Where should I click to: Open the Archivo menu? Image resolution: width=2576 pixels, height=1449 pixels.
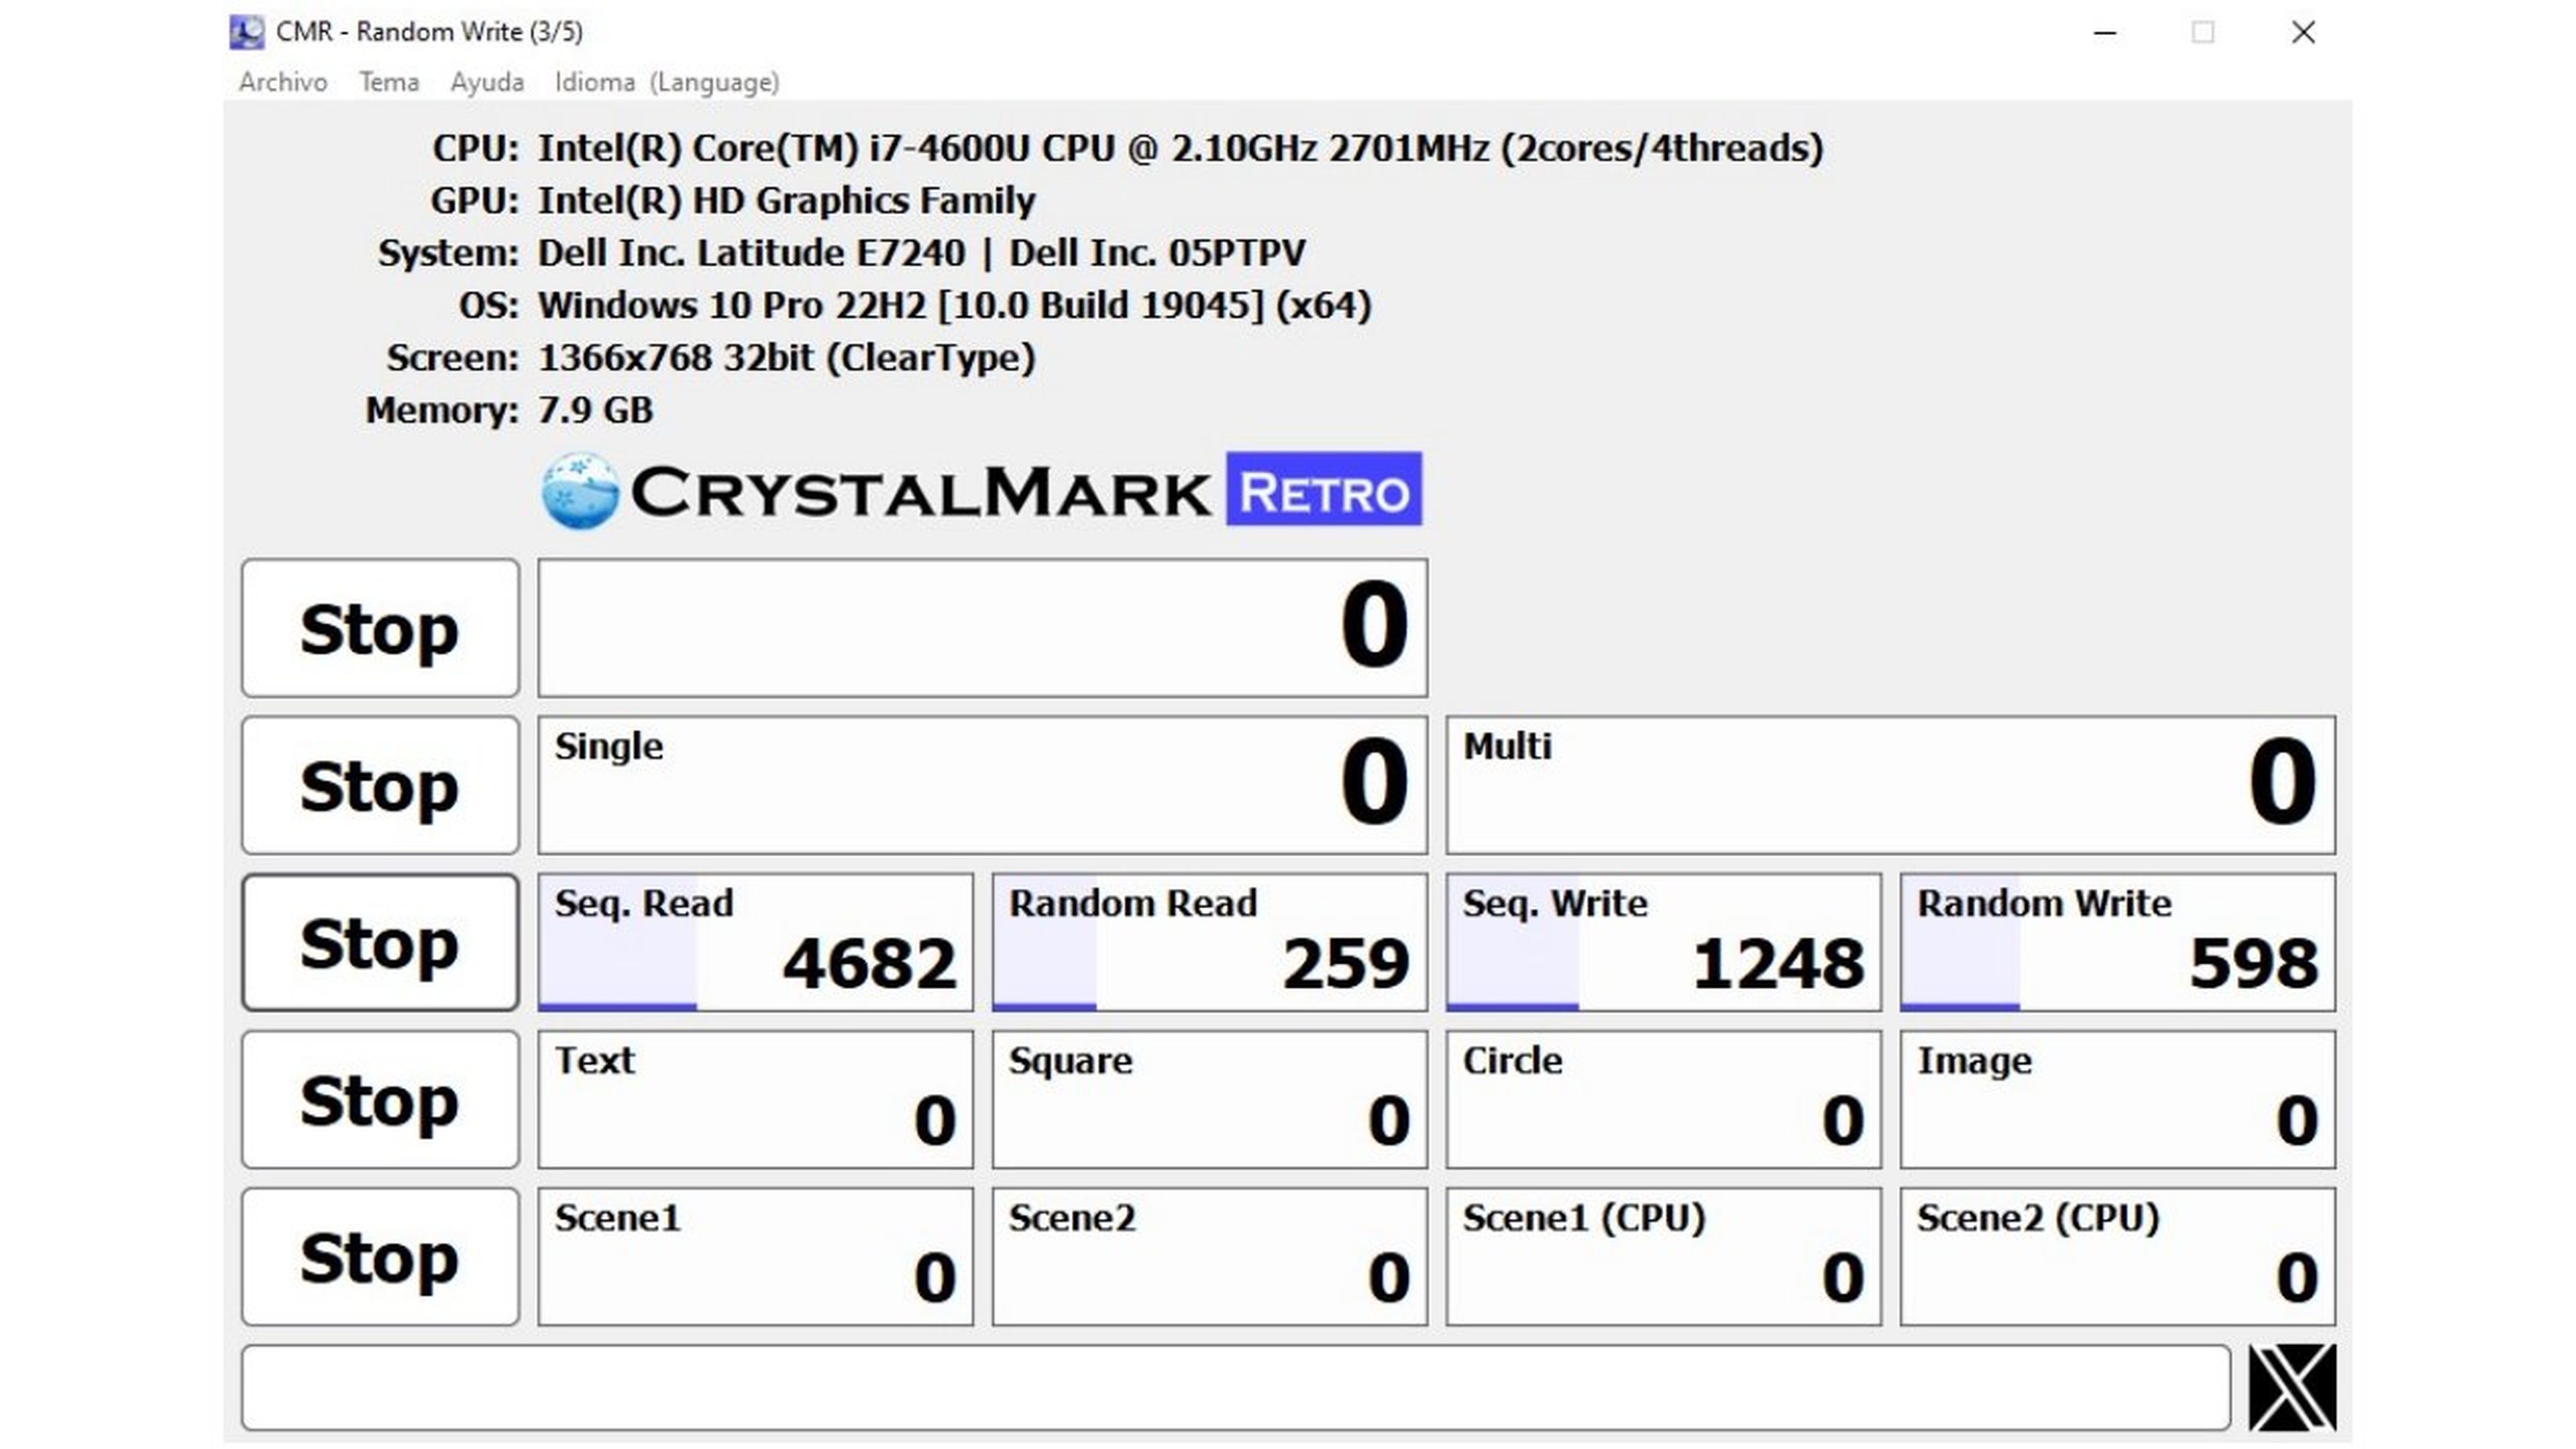pyautogui.click(x=283, y=82)
